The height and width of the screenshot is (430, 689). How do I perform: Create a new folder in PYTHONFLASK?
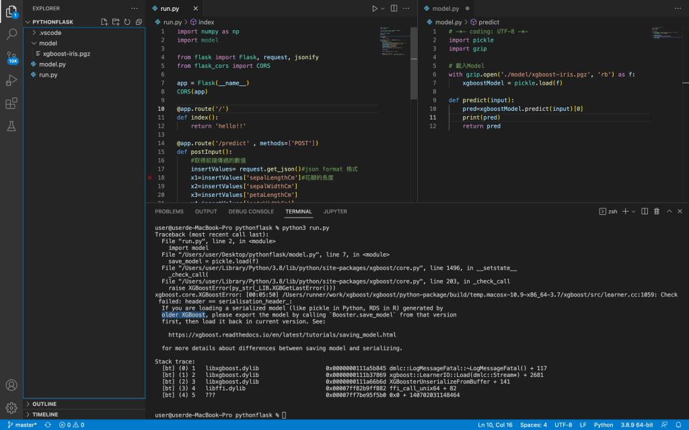pyautogui.click(x=116, y=22)
